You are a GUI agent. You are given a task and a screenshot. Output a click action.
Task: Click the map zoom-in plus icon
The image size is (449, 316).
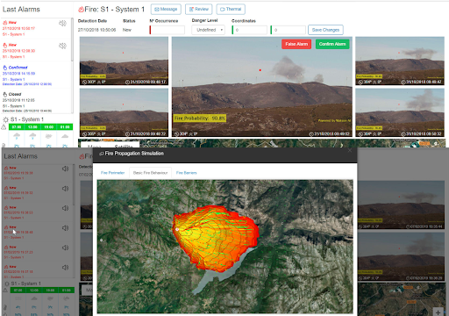pyautogui.click(x=438, y=312)
